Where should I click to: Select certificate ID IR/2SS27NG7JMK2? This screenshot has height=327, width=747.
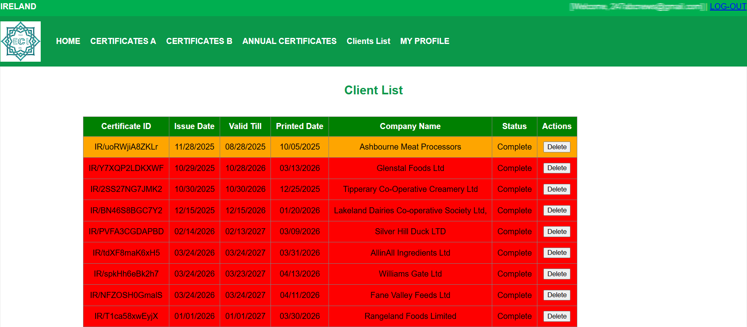126,189
